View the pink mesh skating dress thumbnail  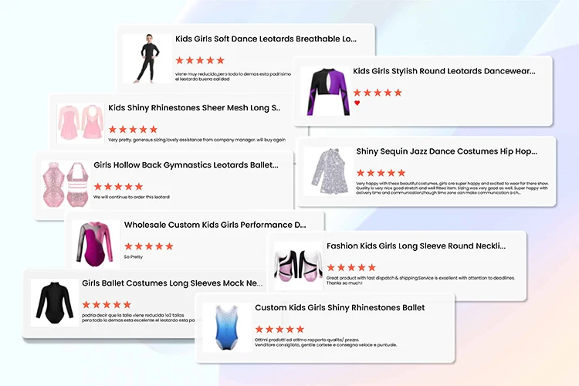pyautogui.click(x=80, y=123)
